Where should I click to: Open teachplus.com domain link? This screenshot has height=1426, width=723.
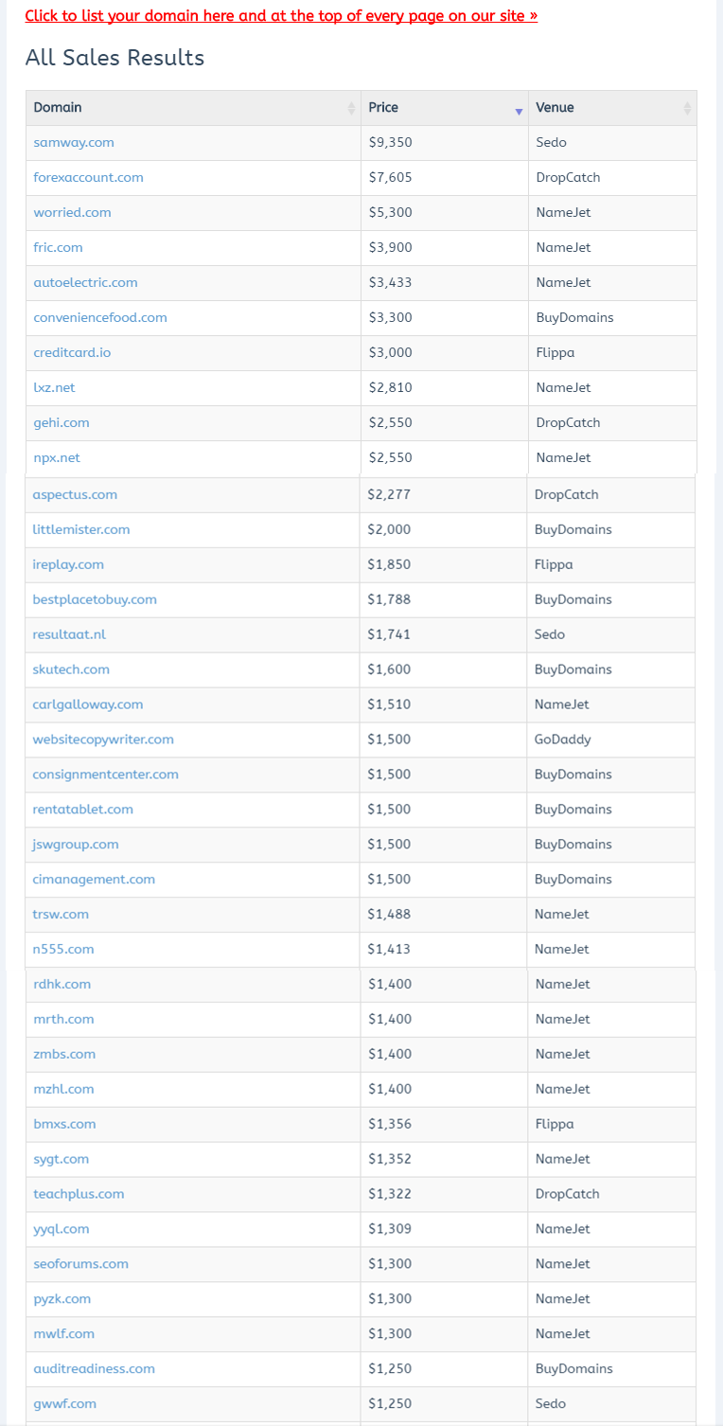(x=79, y=1194)
